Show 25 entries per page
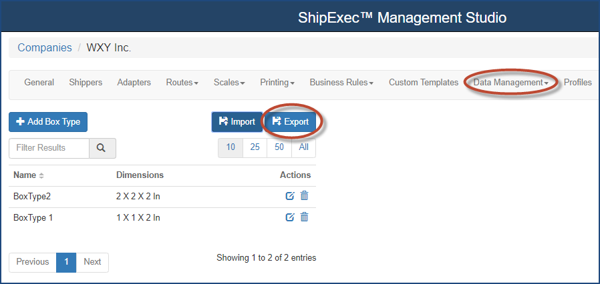 [x=255, y=147]
